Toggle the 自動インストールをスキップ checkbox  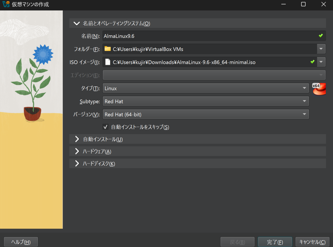pos(105,127)
